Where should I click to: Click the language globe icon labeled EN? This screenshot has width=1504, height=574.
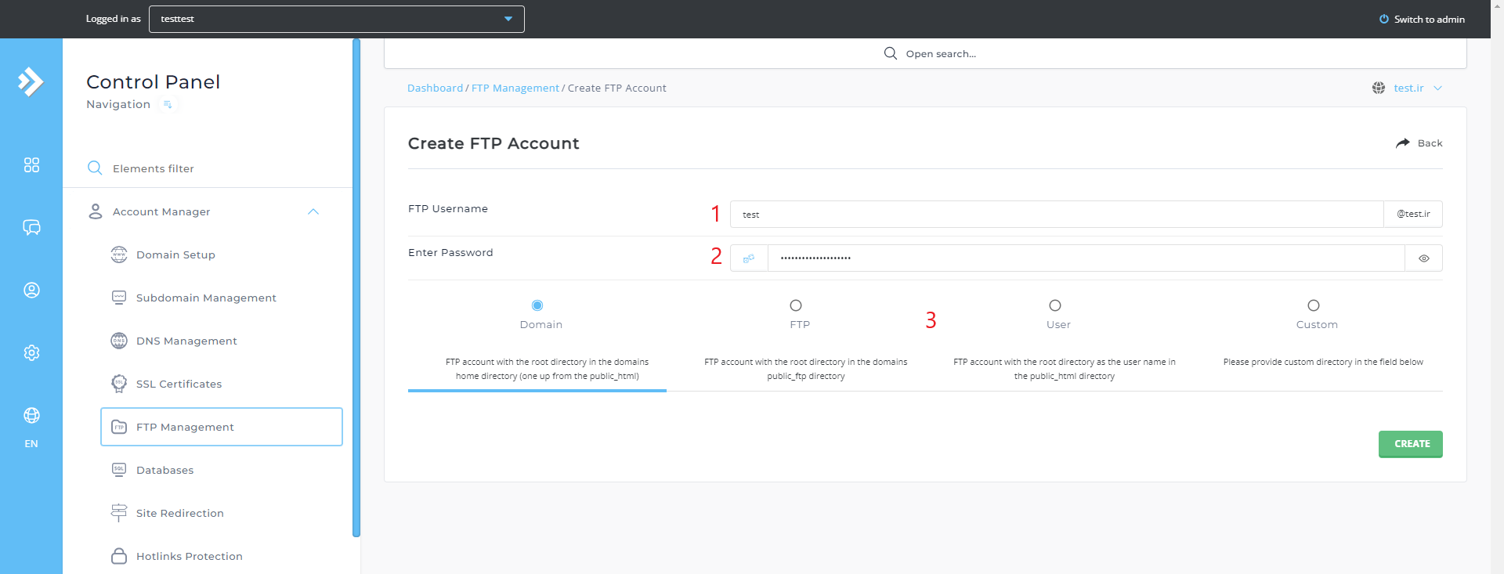point(31,416)
